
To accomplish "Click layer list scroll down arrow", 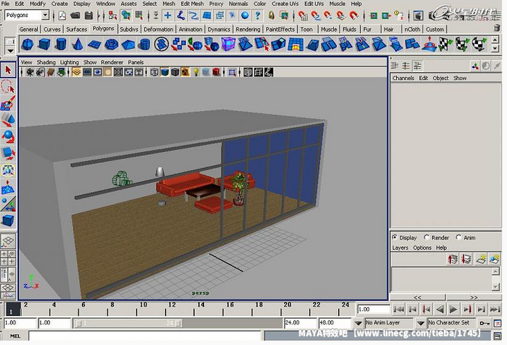I will (x=496, y=287).
